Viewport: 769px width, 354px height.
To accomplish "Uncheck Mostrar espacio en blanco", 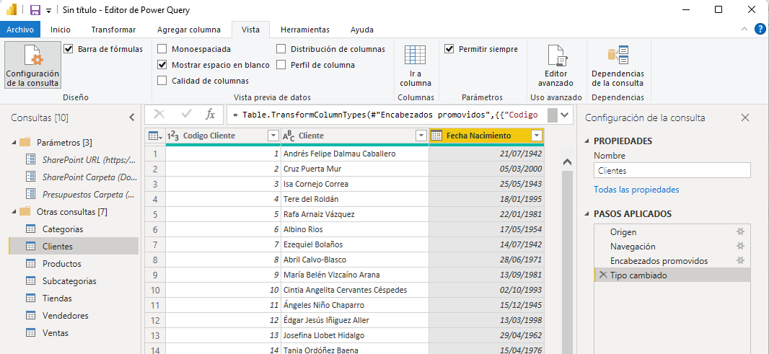I will [x=162, y=65].
